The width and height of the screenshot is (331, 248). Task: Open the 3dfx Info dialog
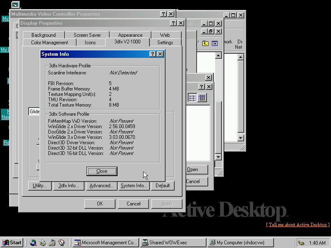pos(69,186)
